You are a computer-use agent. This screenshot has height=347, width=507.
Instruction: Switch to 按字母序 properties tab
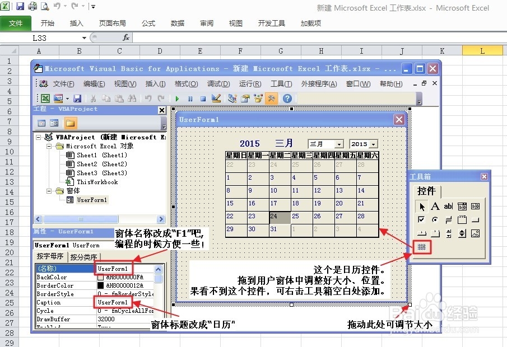click(50, 256)
